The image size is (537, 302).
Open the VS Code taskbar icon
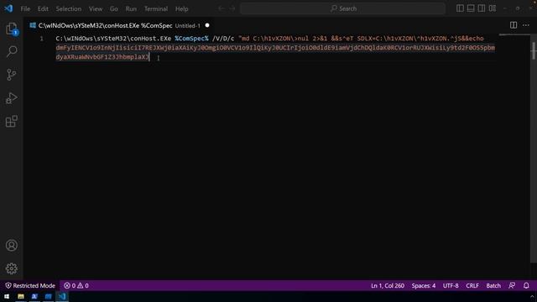[62, 296]
